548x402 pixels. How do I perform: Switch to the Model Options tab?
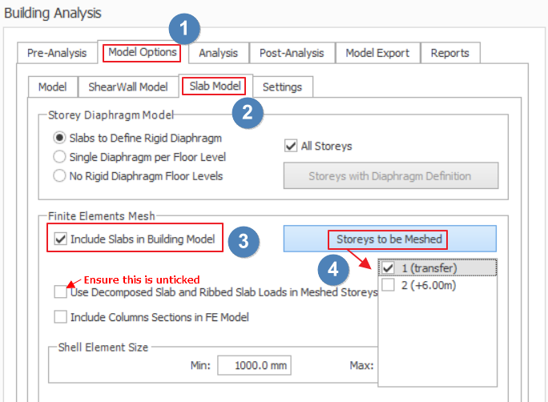pos(141,53)
